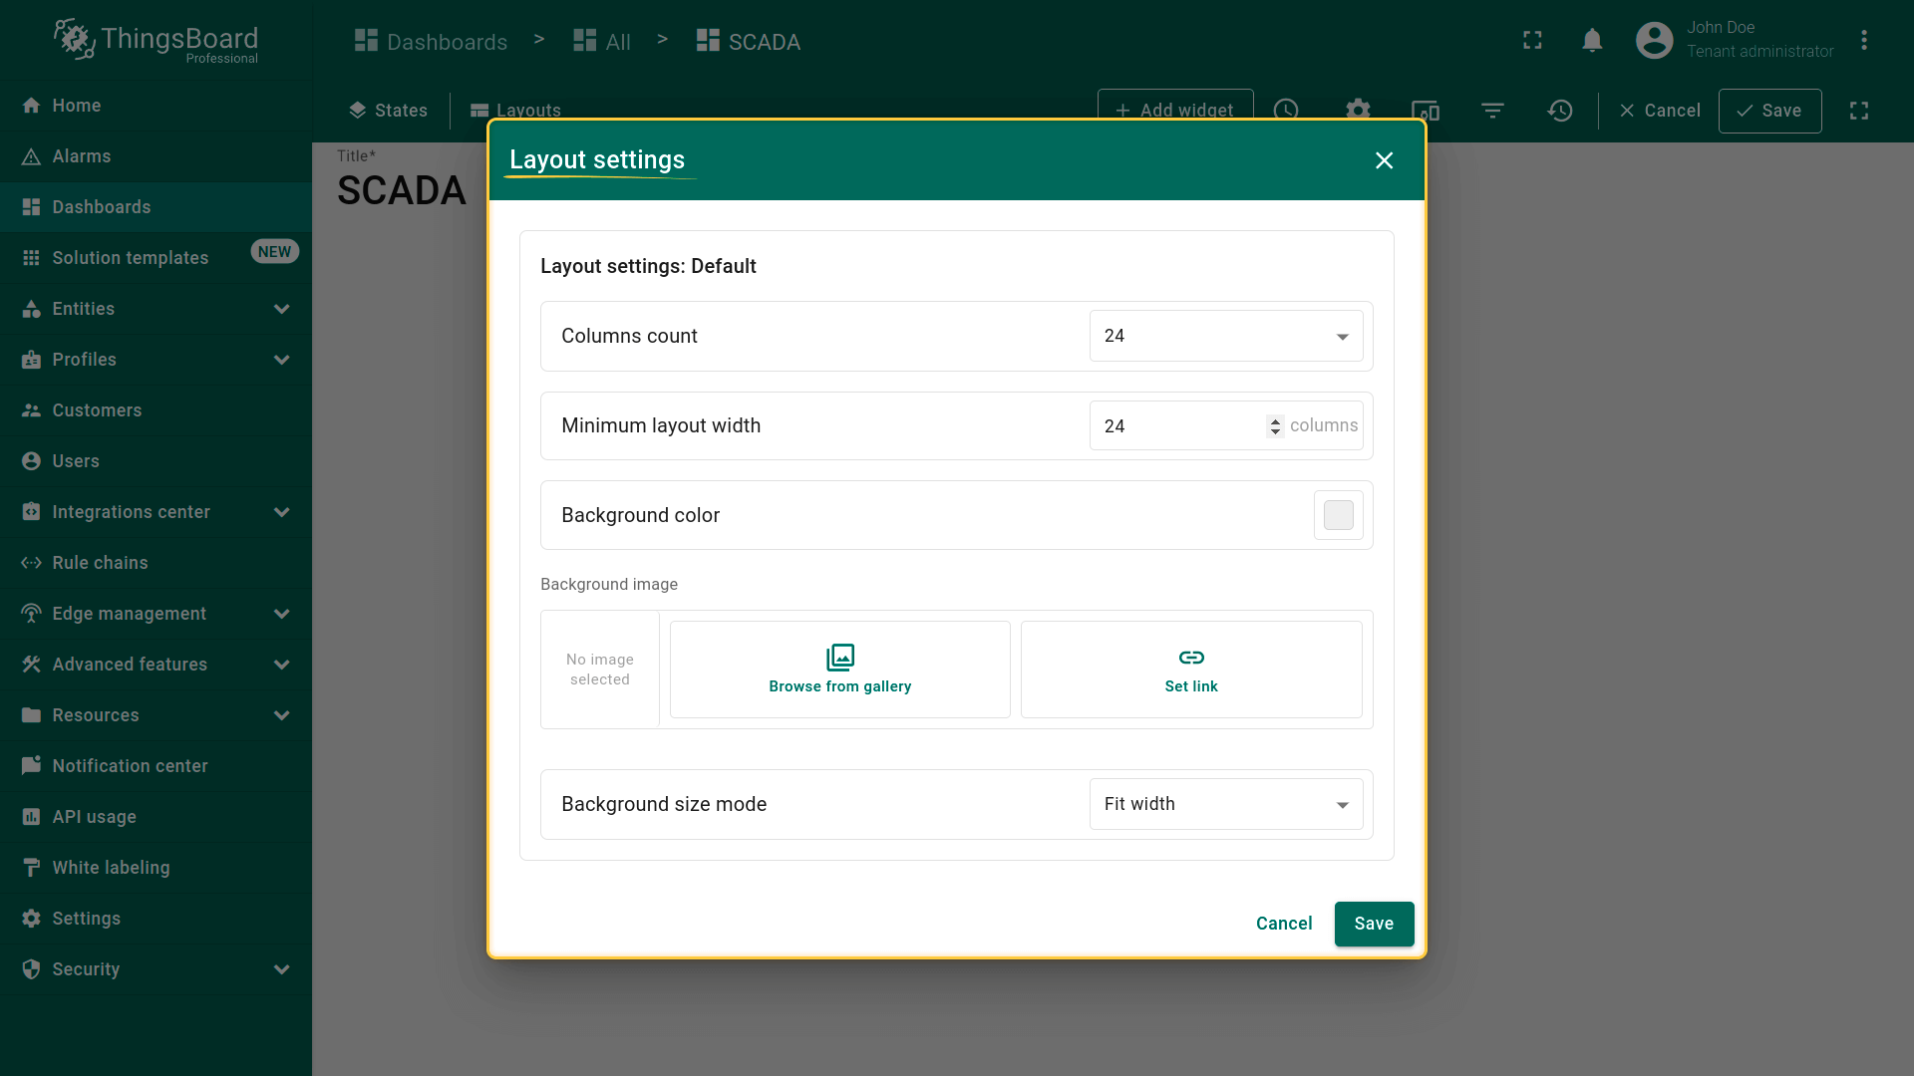This screenshot has width=1914, height=1076.
Task: Open the version history icon
Action: click(x=1560, y=111)
